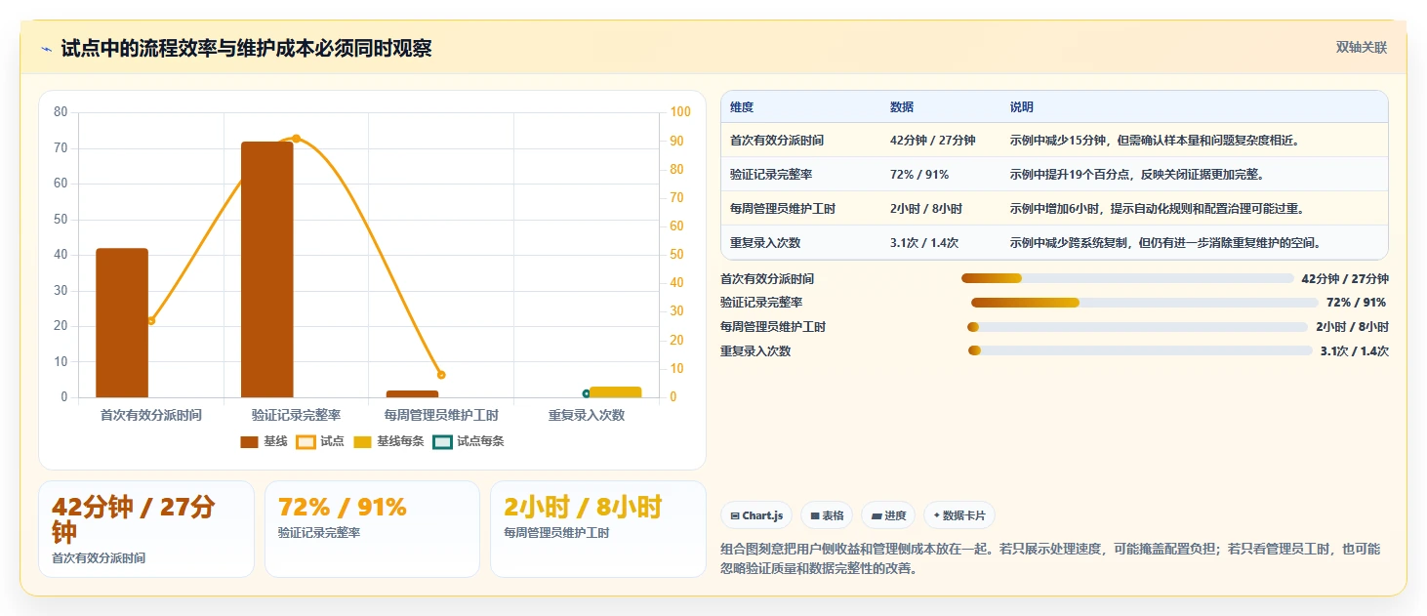Click the 72% / 91% stat card
This screenshot has height=616, width=1427.
coord(372,529)
